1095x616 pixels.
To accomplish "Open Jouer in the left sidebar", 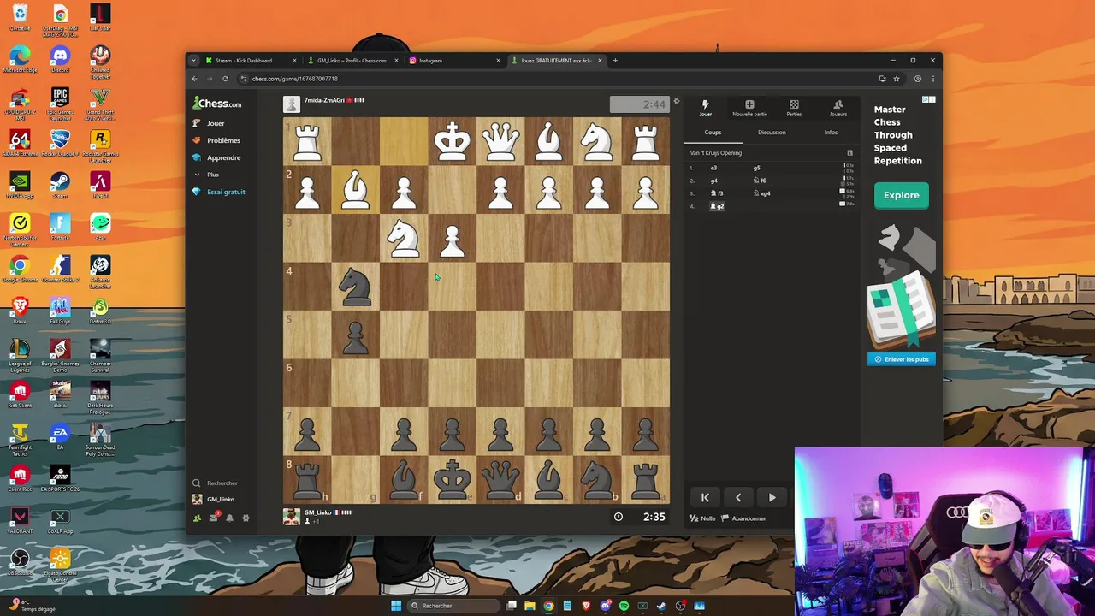I will click(x=216, y=123).
